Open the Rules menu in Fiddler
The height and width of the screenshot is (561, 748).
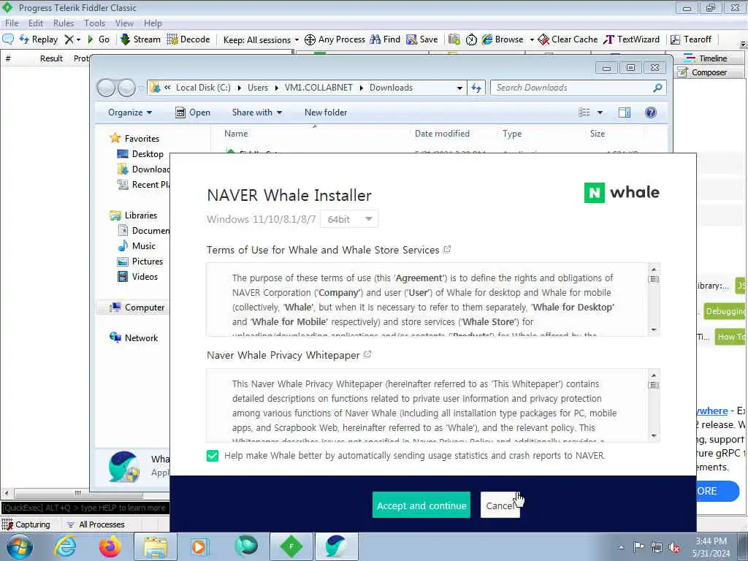[x=64, y=23]
